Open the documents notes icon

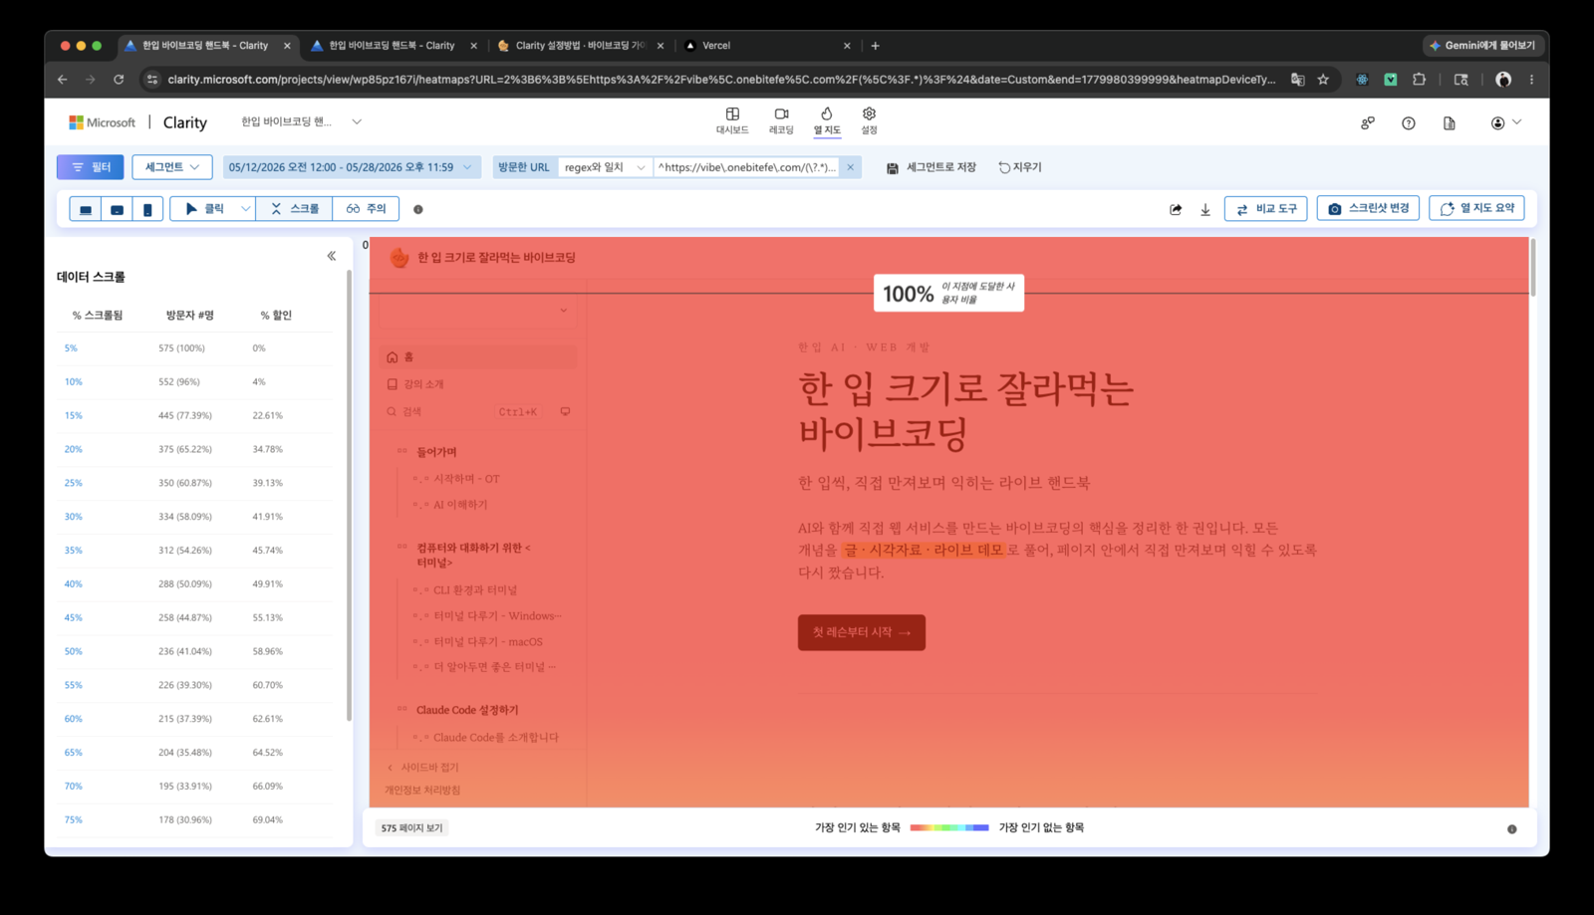tap(1450, 122)
